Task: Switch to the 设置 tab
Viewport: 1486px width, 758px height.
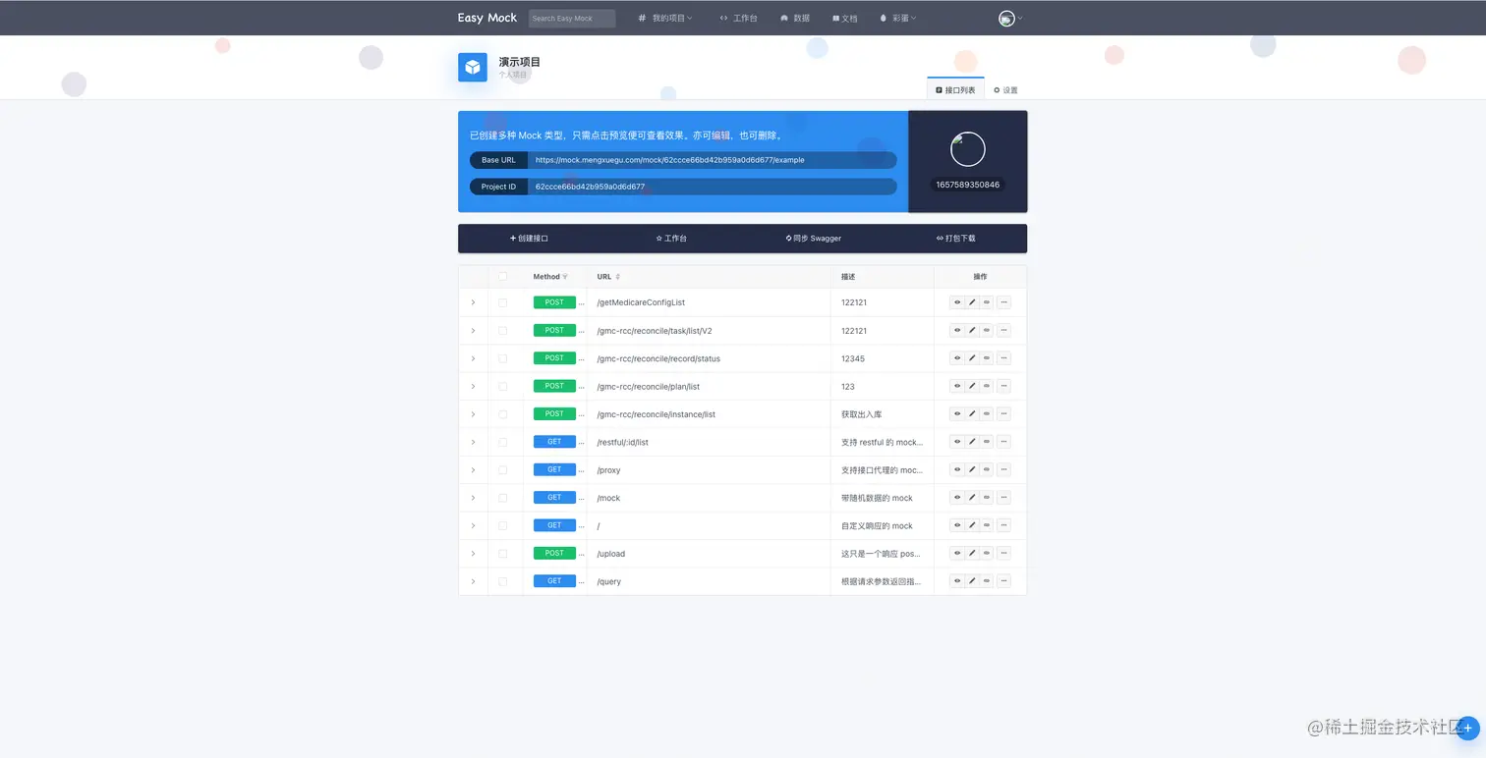Action: point(1005,89)
